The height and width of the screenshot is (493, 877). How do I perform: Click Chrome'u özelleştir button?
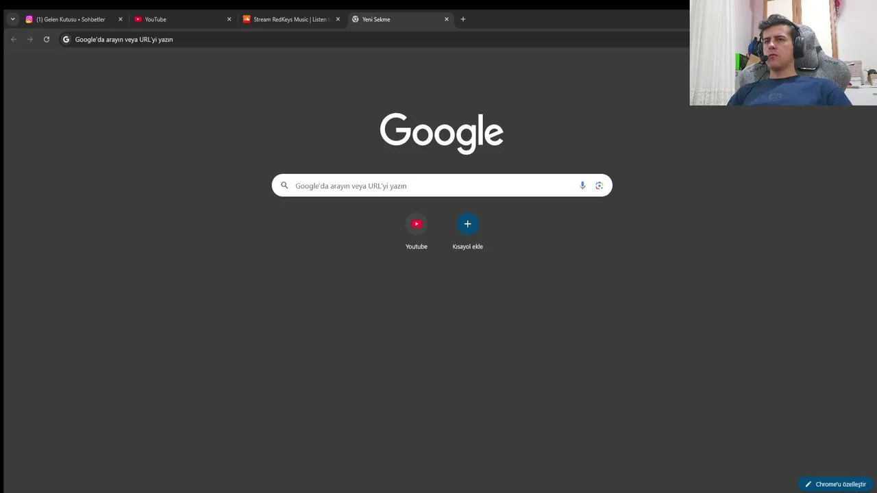836,484
